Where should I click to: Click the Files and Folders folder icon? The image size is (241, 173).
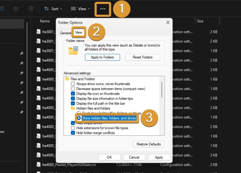67,79
